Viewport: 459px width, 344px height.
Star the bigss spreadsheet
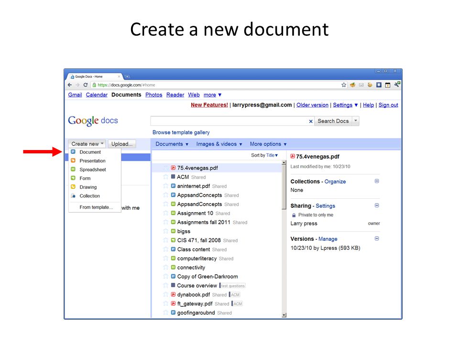coord(166,231)
